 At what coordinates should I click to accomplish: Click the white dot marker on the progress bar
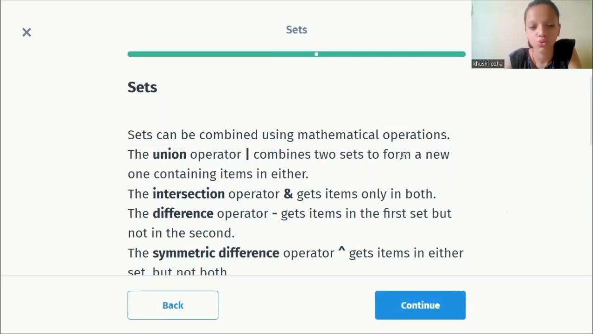coord(316,54)
